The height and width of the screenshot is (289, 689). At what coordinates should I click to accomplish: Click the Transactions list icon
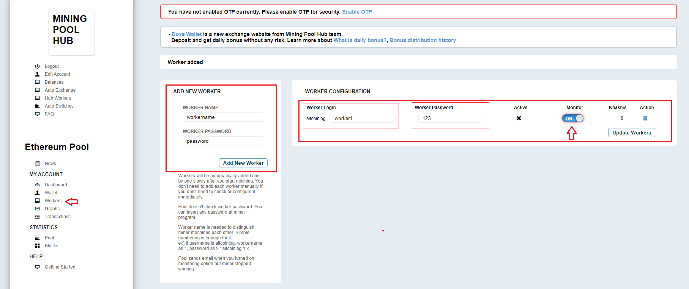point(37,217)
